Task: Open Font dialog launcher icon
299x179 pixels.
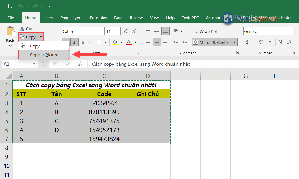Action: click(138, 53)
